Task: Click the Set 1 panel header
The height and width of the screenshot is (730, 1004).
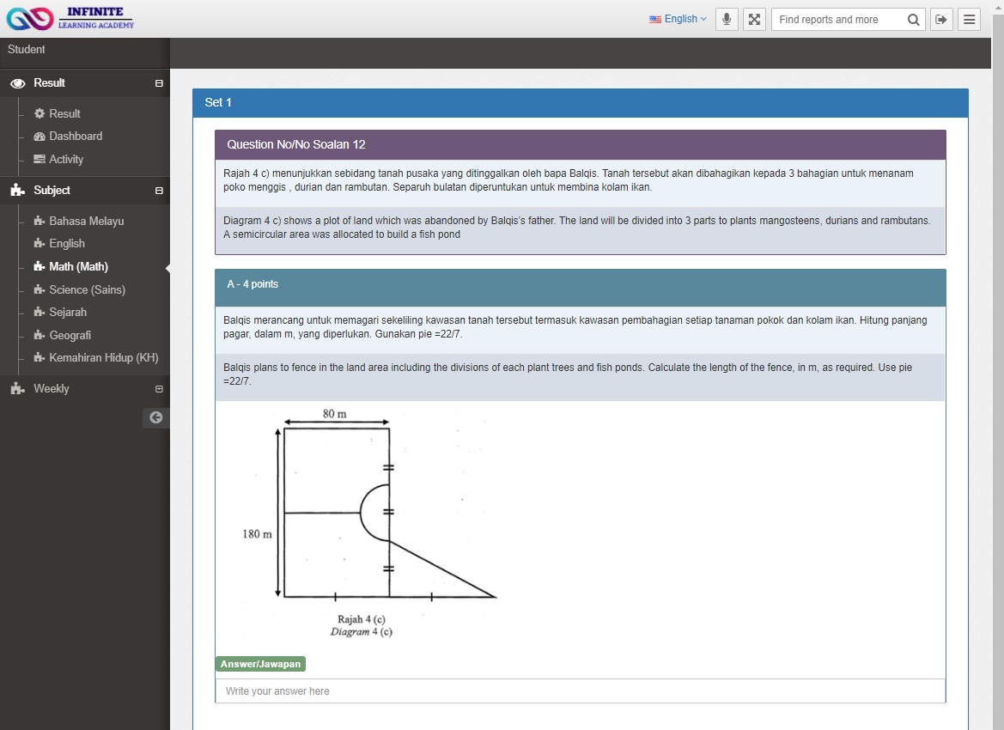Action: [580, 103]
